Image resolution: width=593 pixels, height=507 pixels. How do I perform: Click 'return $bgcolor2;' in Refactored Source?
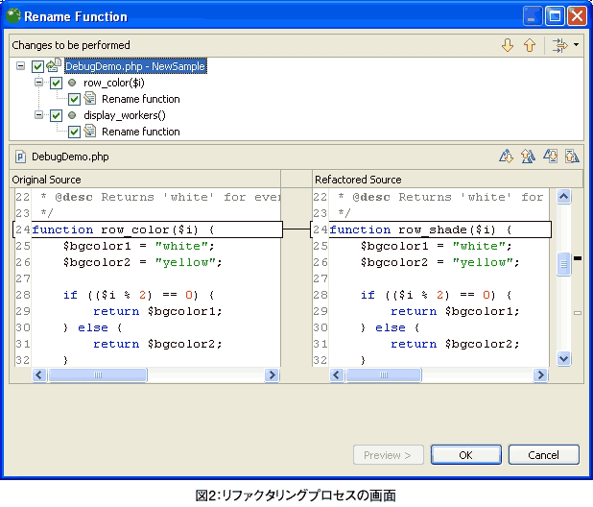456,344
